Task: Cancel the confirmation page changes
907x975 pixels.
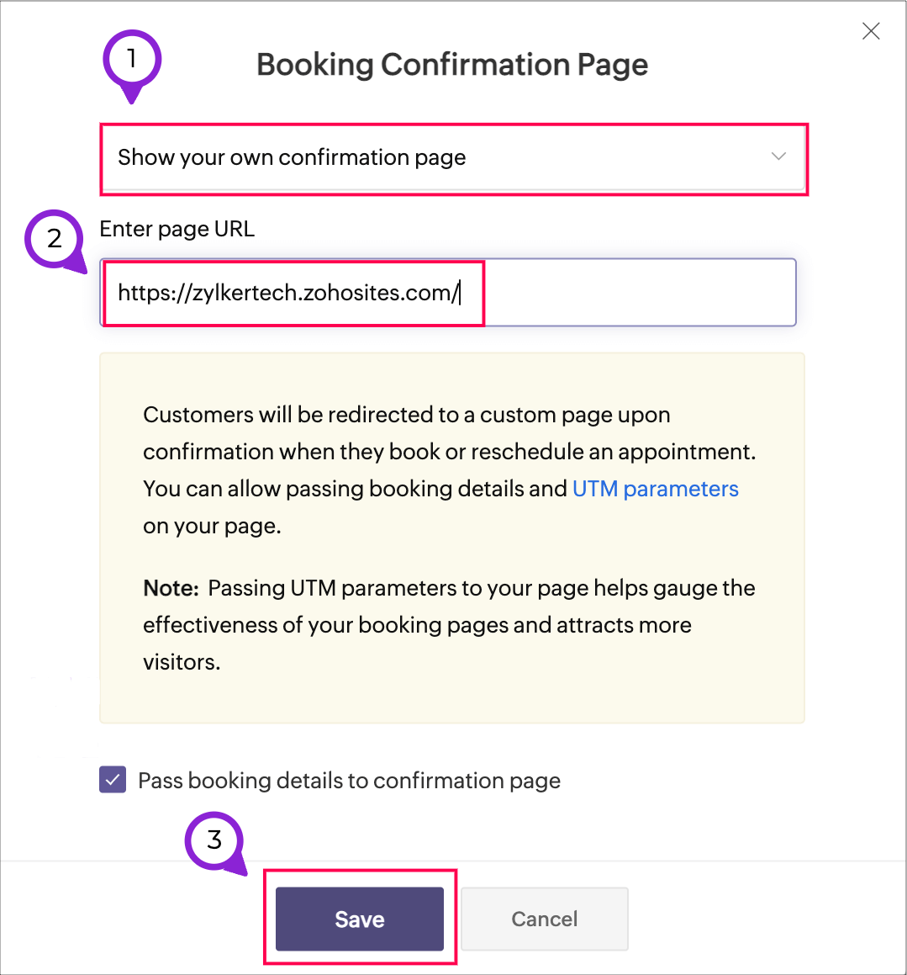Action: (x=544, y=919)
